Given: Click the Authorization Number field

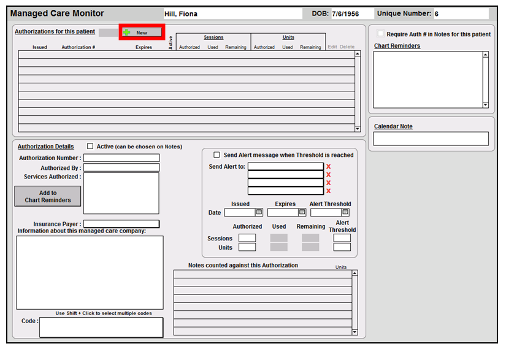Looking at the screenshot, I should coord(121,158).
